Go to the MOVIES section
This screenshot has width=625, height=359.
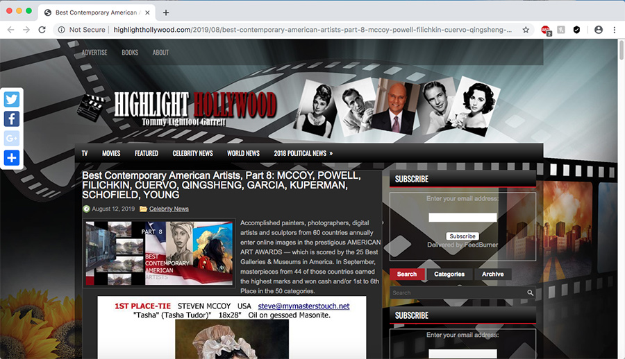point(111,153)
